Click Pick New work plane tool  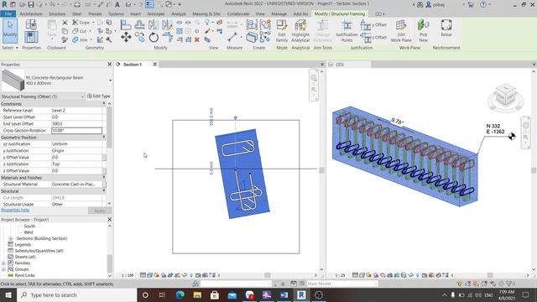pyautogui.click(x=423, y=31)
